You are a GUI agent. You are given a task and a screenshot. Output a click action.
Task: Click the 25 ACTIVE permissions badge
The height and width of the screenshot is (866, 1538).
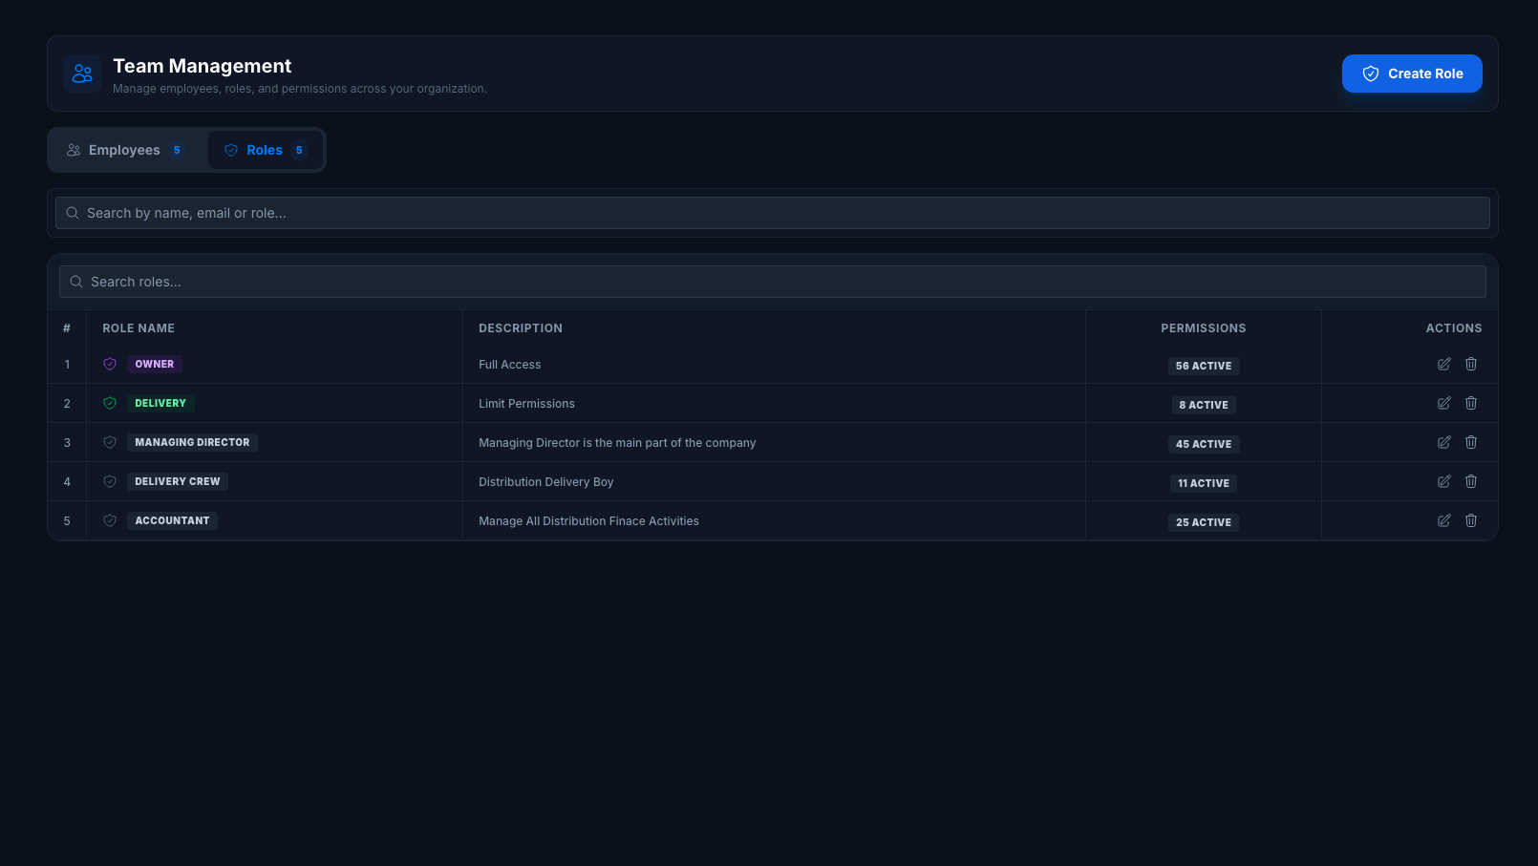click(x=1204, y=522)
